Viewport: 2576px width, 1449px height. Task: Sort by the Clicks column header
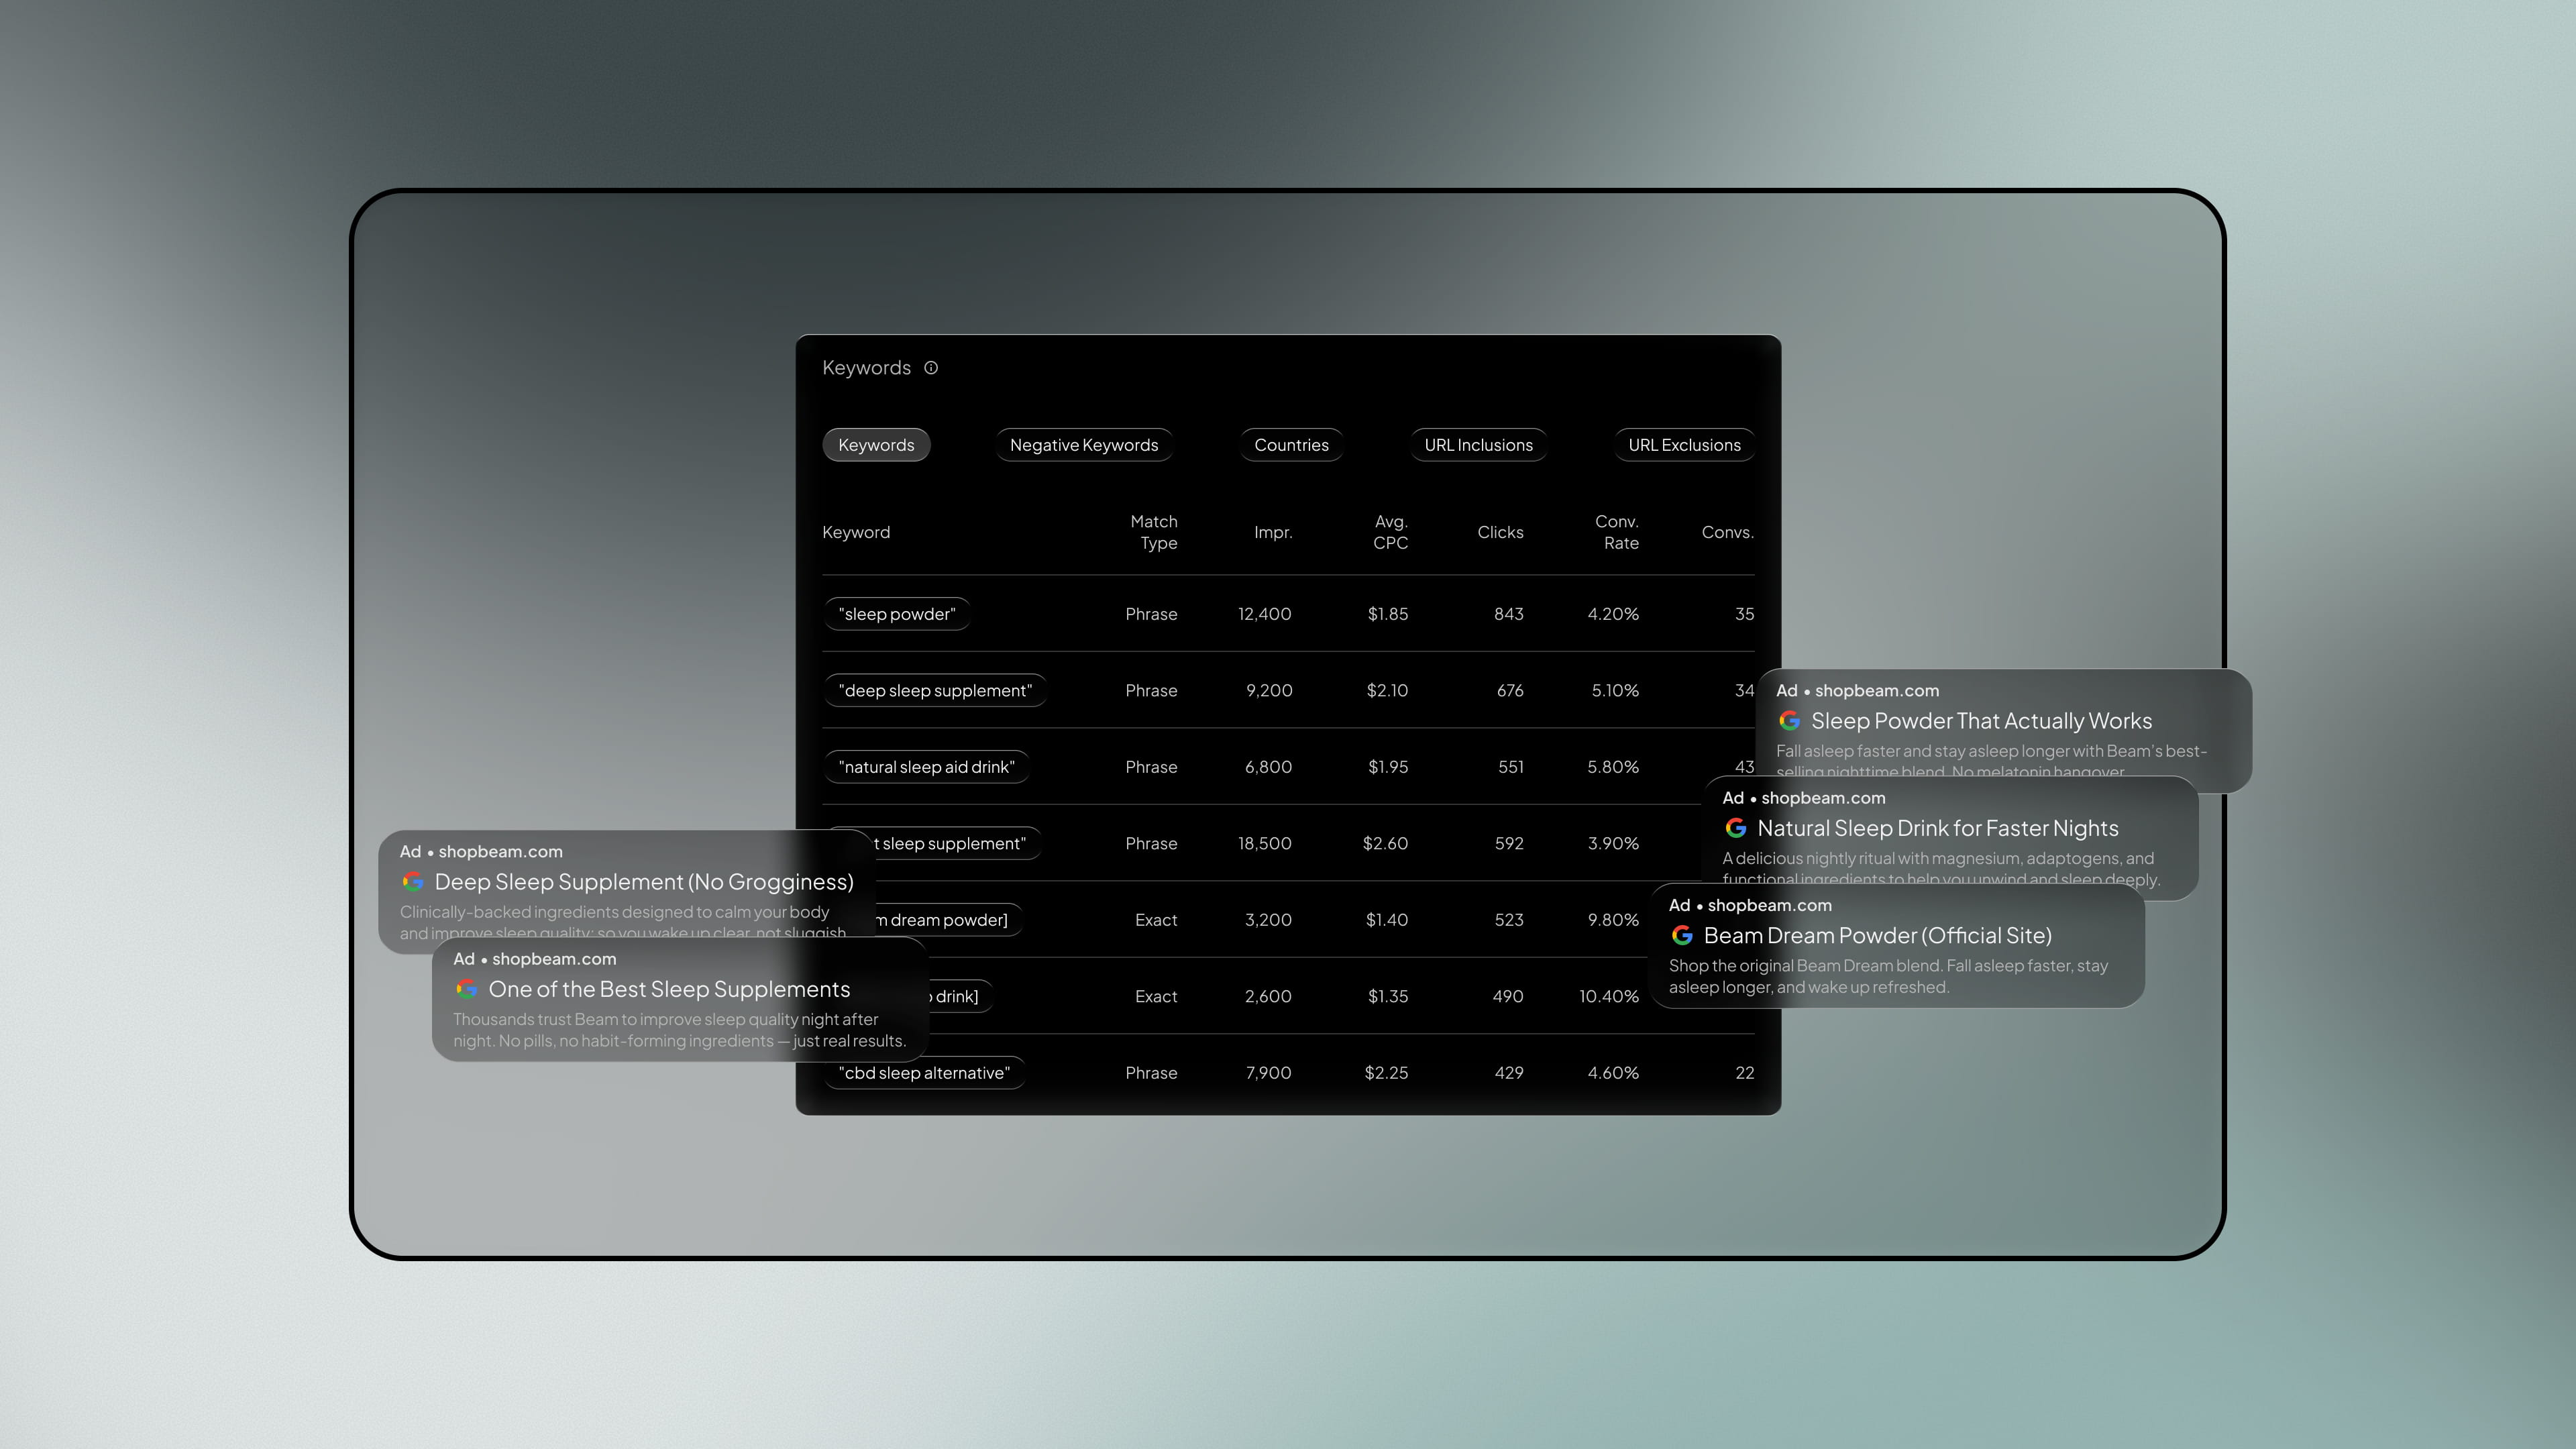pyautogui.click(x=1500, y=532)
